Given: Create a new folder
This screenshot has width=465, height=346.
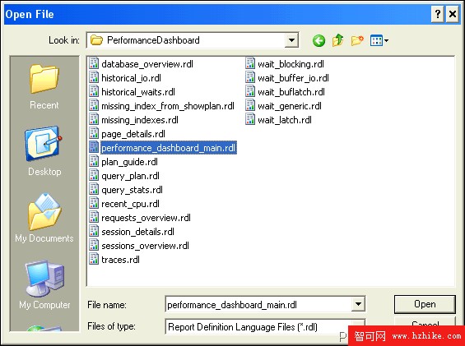Looking at the screenshot, I should (x=357, y=40).
